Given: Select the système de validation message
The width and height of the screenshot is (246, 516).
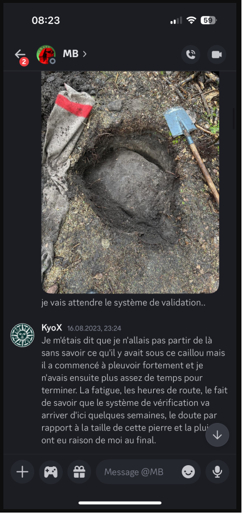Looking at the screenshot, I should (124, 303).
